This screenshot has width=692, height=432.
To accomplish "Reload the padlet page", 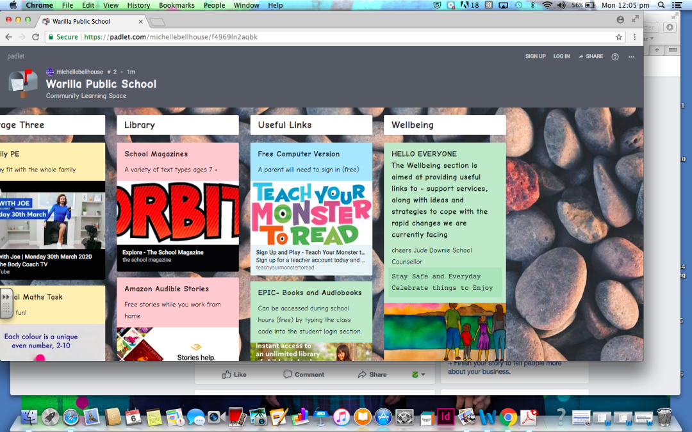I will coord(36,37).
